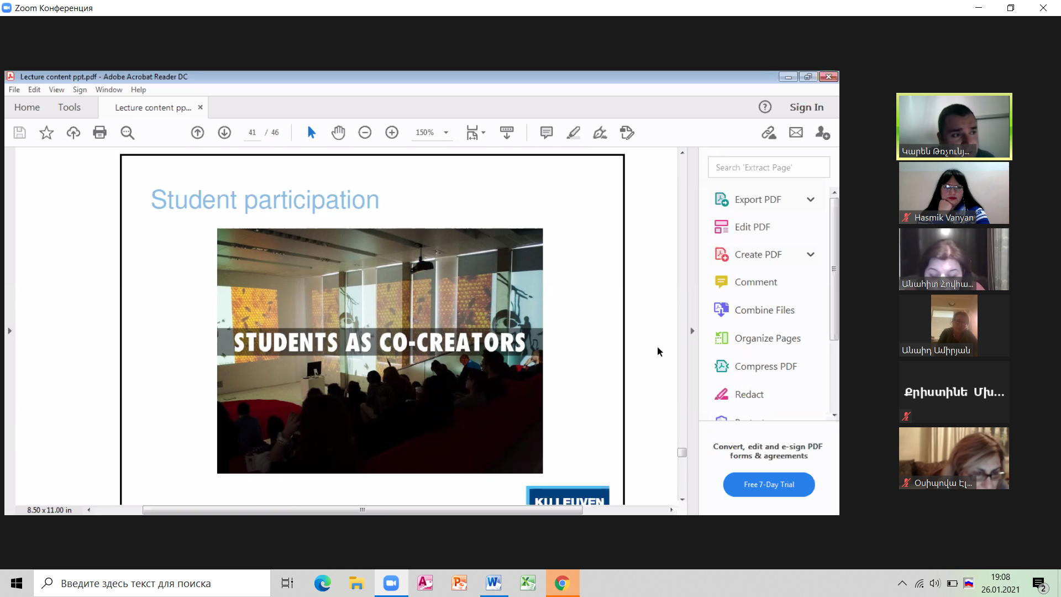
Task: Send the file by email envelope icon
Action: pos(796,133)
